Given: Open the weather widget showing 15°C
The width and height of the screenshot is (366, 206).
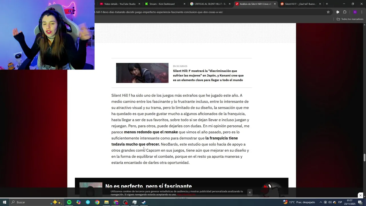Looking at the screenshot, I should [x=299, y=202].
